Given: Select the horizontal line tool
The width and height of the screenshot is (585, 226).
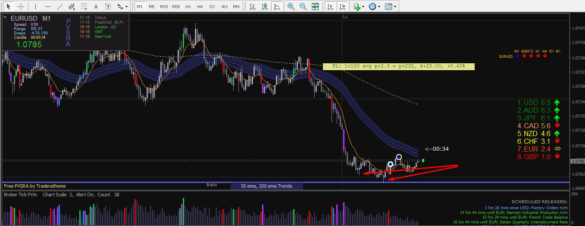Looking at the screenshot, I should coord(47,6).
